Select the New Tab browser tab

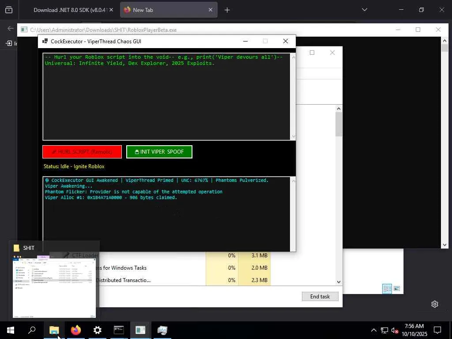pyautogui.click(x=169, y=10)
